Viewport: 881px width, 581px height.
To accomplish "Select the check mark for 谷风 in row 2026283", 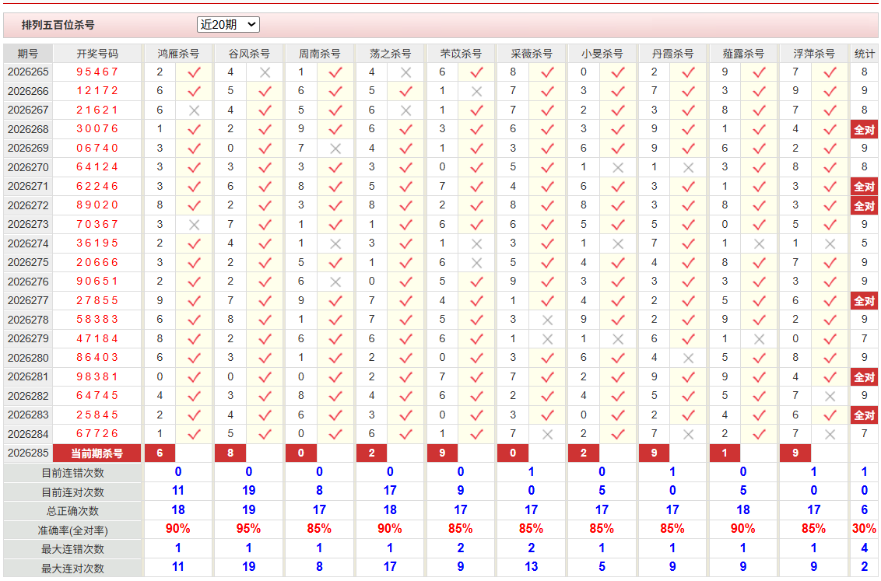I will 265,415.
